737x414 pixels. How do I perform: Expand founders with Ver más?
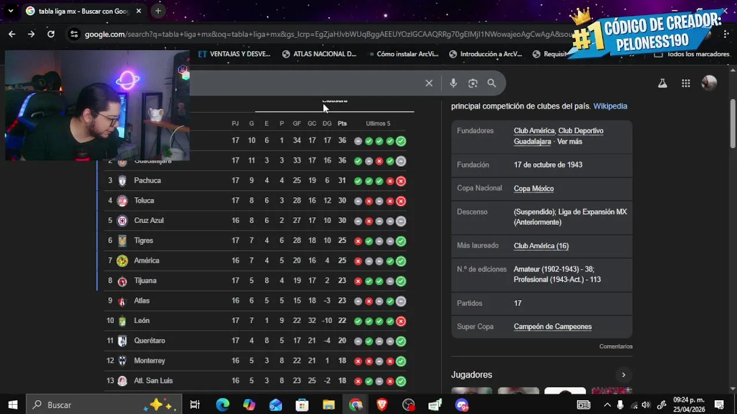(569, 141)
